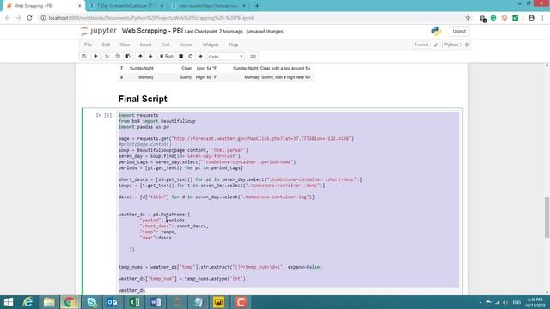
Task: Open Internet Explorer from the taskbar
Action: (x=27, y=302)
